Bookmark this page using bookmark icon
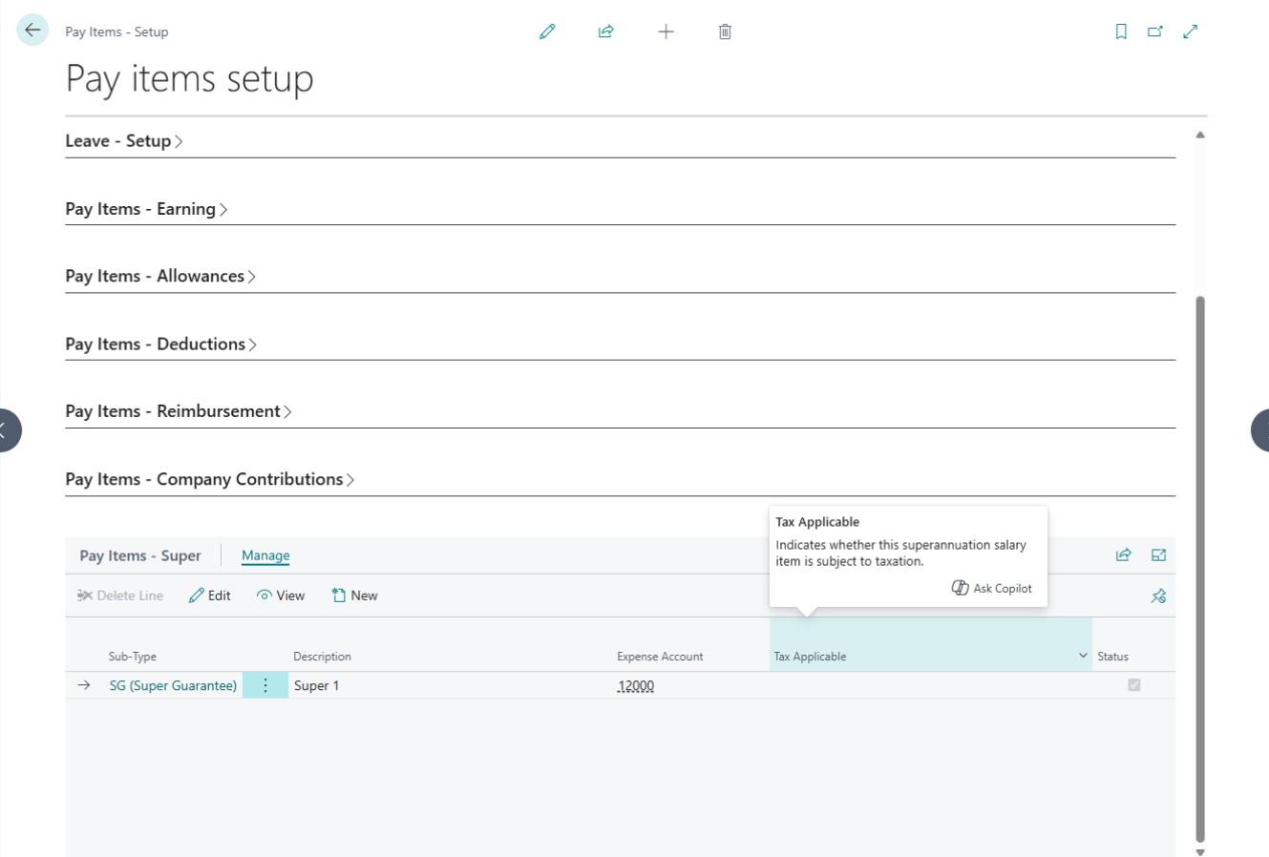Screen dimensions: 1269x857 click(x=1121, y=31)
